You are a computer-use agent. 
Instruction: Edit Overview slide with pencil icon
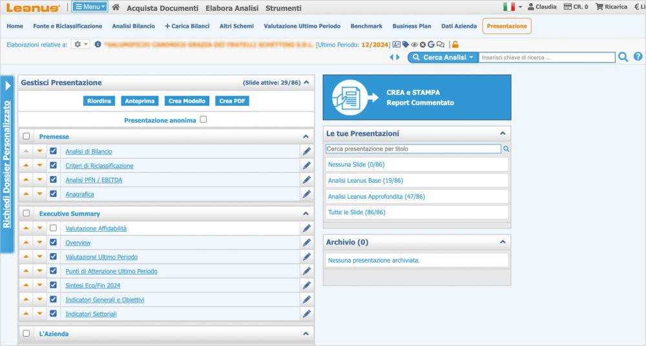point(306,243)
